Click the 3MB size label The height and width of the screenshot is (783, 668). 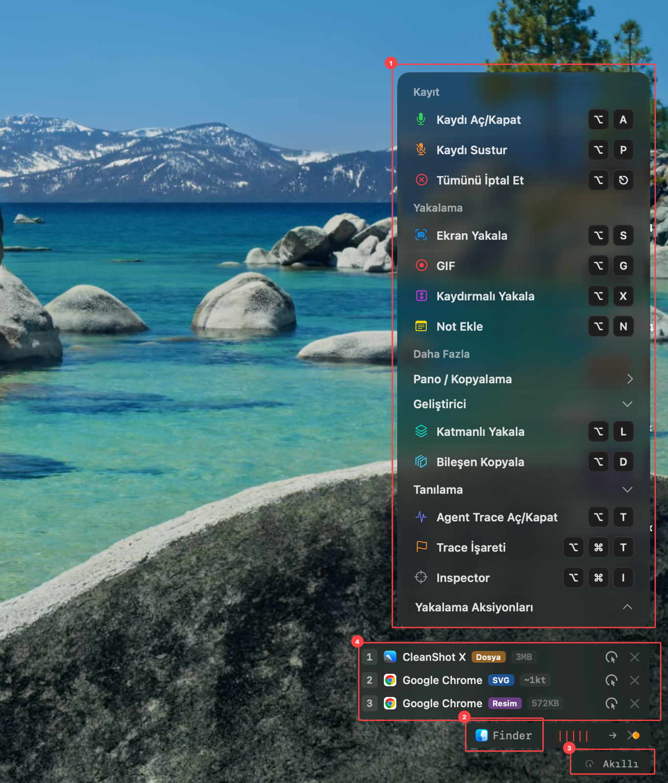tap(524, 657)
